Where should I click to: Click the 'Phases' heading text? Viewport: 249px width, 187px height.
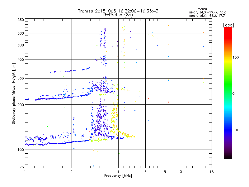click(x=201, y=9)
